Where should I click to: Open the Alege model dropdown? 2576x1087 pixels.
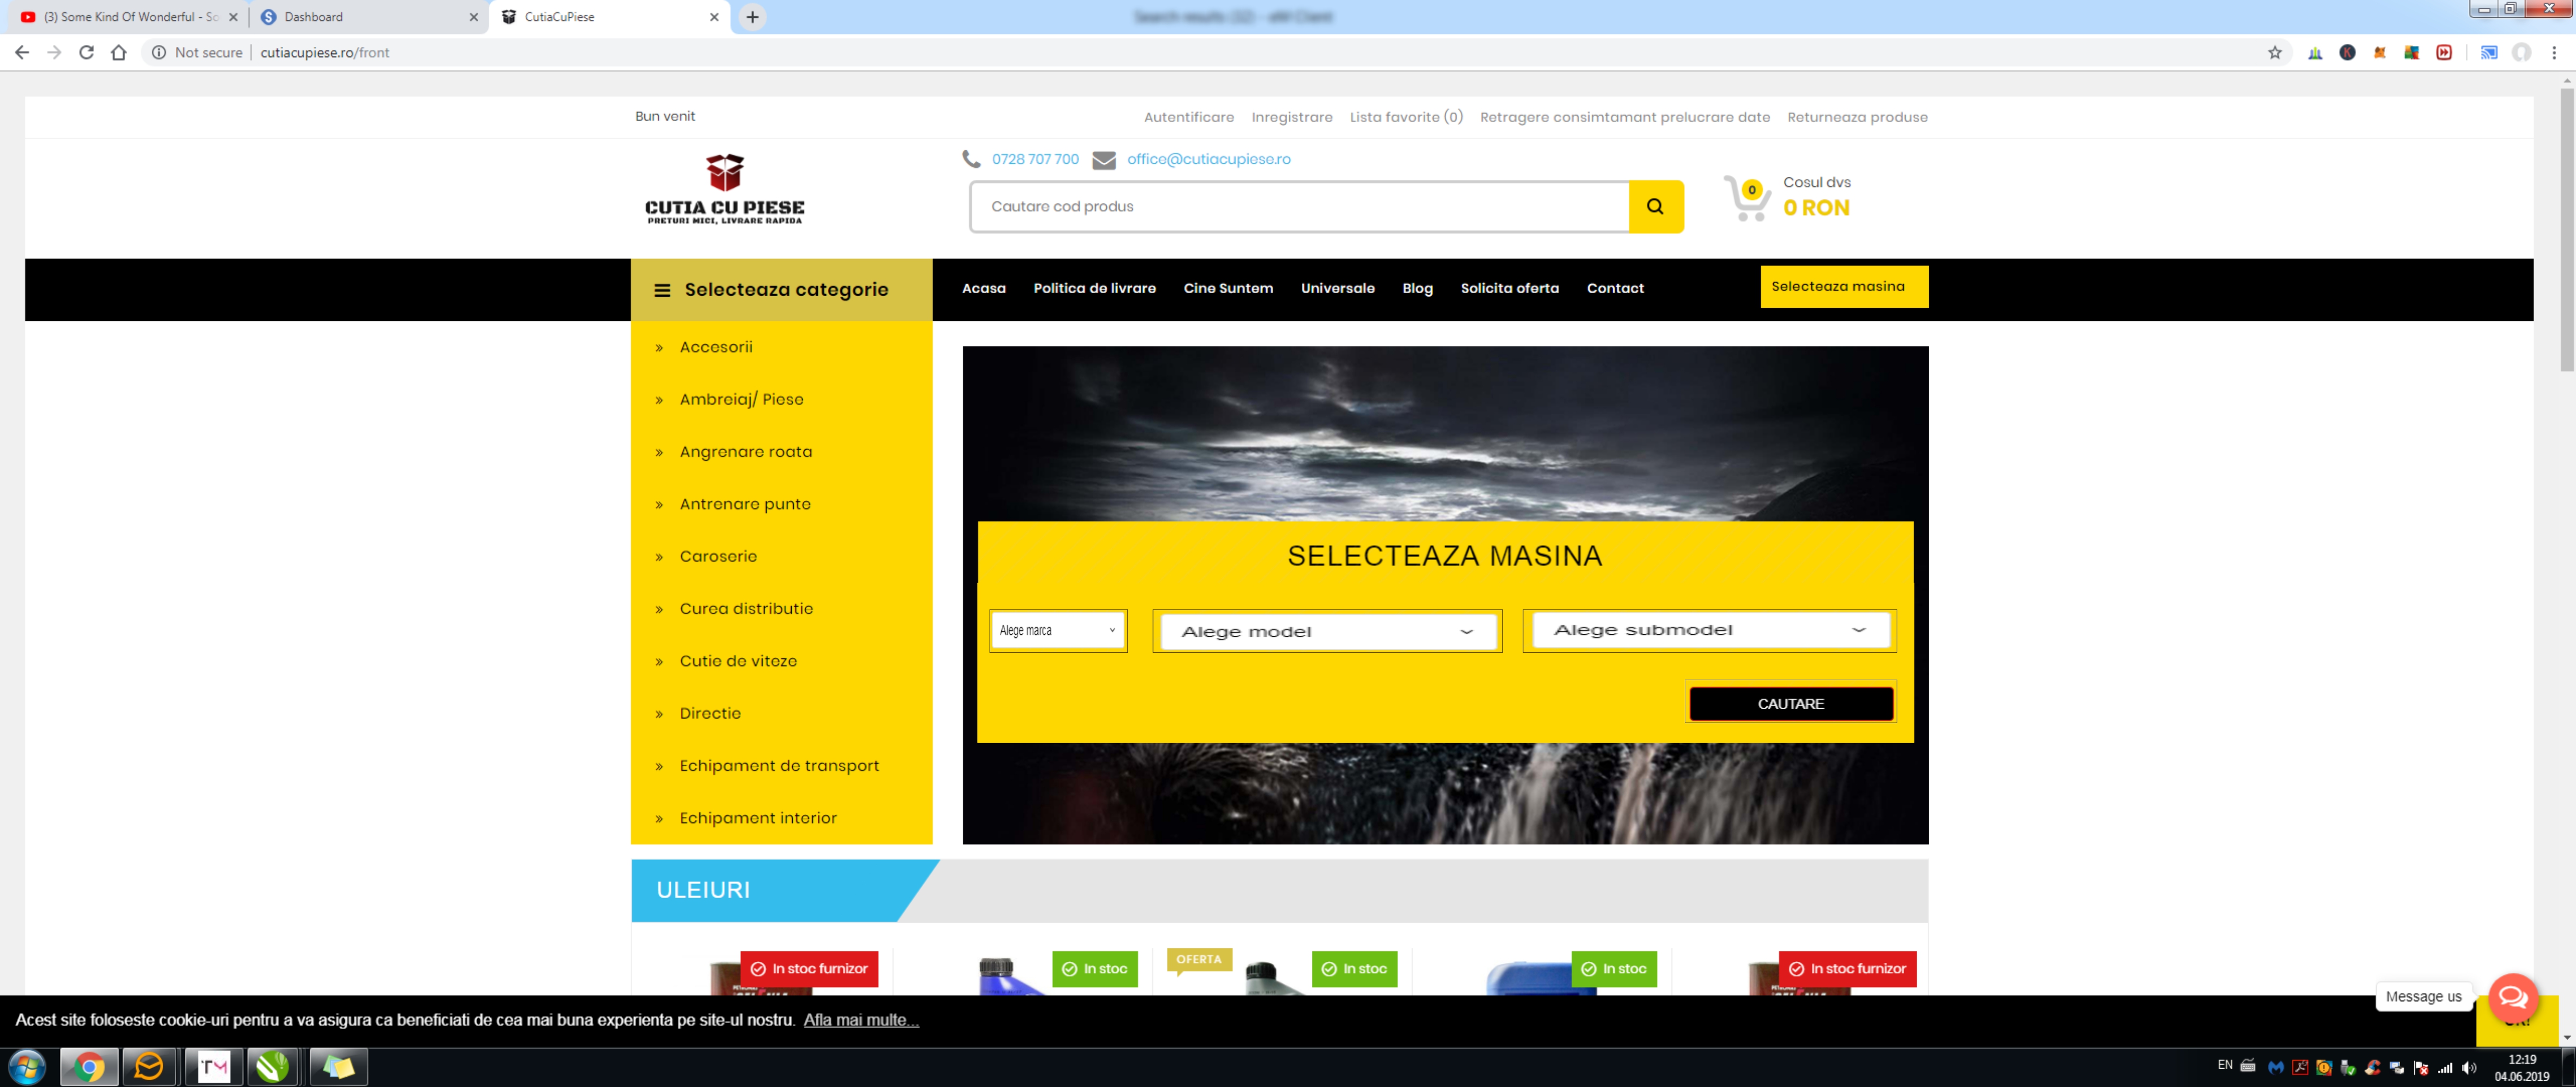point(1327,631)
